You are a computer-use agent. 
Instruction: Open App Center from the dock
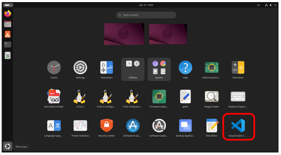8,34
